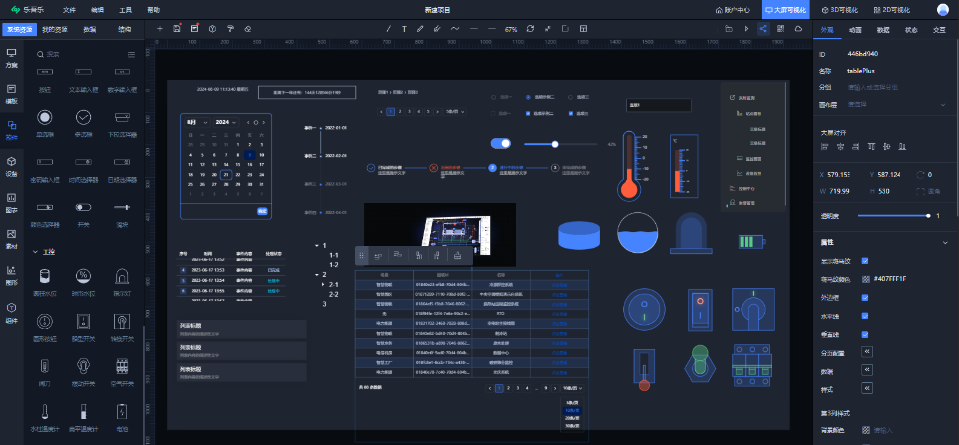Click the share icon in toolbar
This screenshot has height=445, width=959.
tap(763, 29)
